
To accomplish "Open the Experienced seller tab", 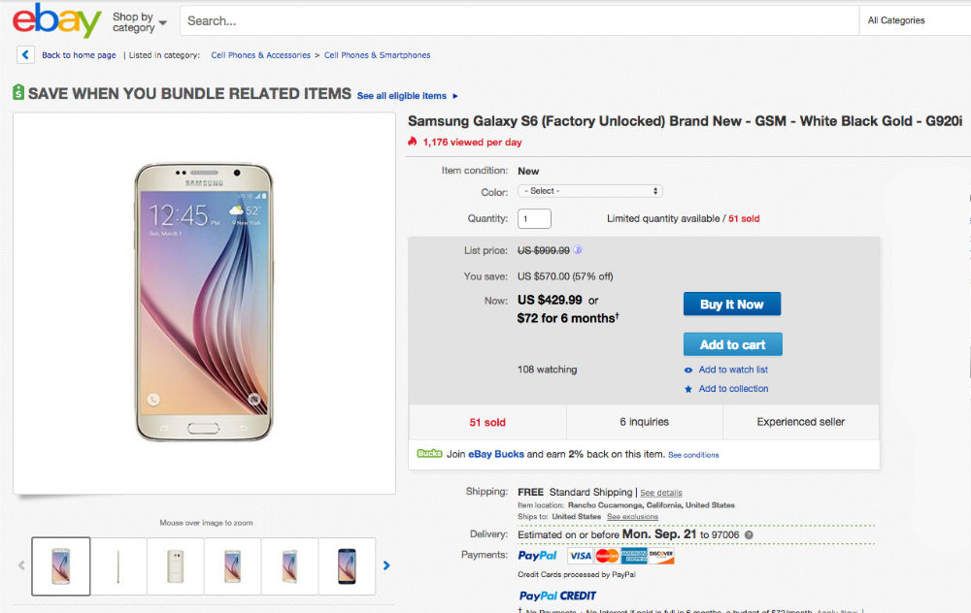I will point(800,422).
